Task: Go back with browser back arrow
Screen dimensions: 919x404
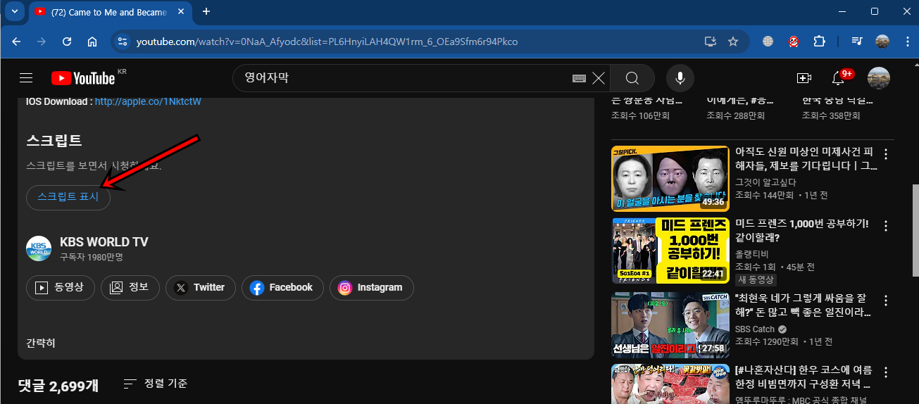Action: 17,42
